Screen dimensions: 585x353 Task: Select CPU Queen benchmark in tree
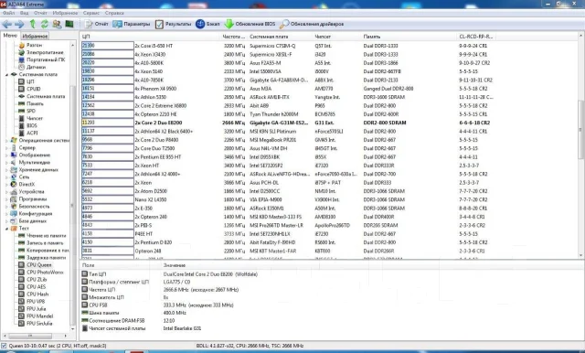click(38, 265)
